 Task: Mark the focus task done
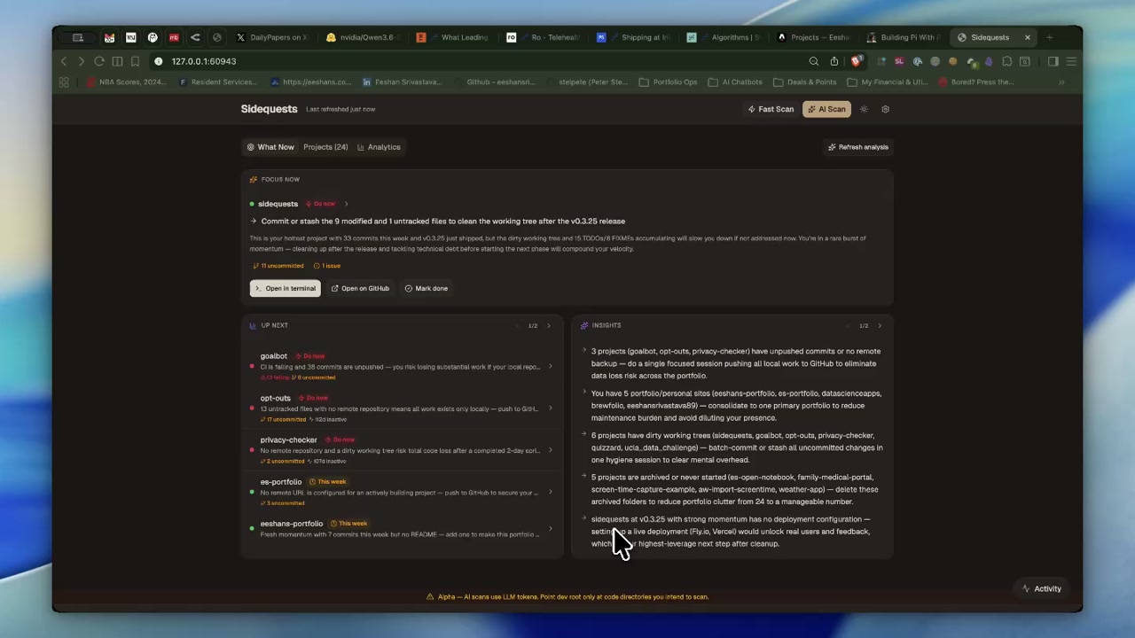(x=427, y=288)
